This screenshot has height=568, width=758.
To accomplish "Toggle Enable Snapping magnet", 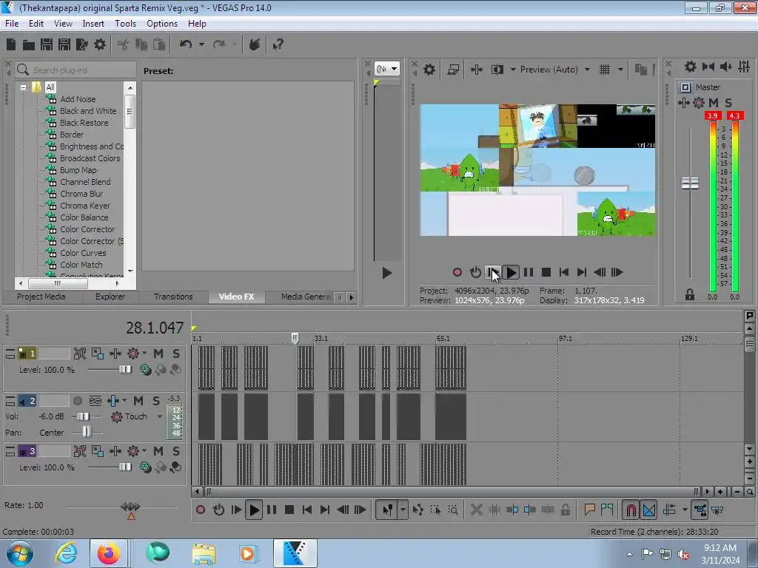I will tap(631, 510).
